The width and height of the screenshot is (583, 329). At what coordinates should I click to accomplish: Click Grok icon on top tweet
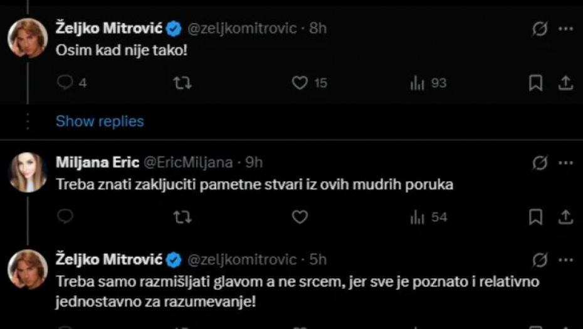tap(539, 29)
